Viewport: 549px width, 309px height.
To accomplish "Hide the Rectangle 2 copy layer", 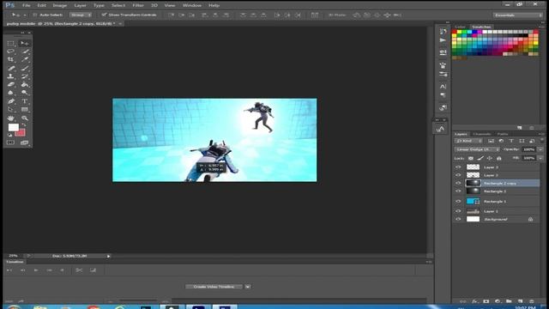I will coord(458,183).
